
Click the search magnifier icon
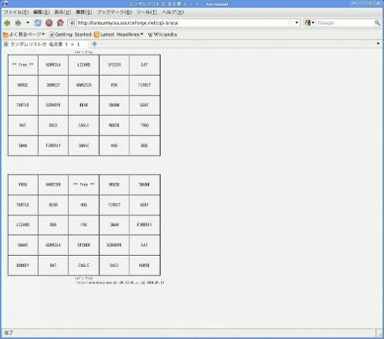(x=377, y=23)
